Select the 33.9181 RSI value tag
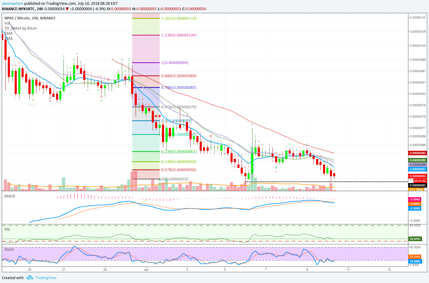 tap(415, 239)
